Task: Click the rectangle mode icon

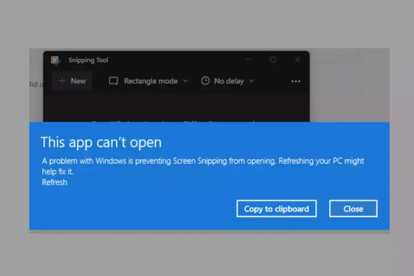Action: [113, 81]
